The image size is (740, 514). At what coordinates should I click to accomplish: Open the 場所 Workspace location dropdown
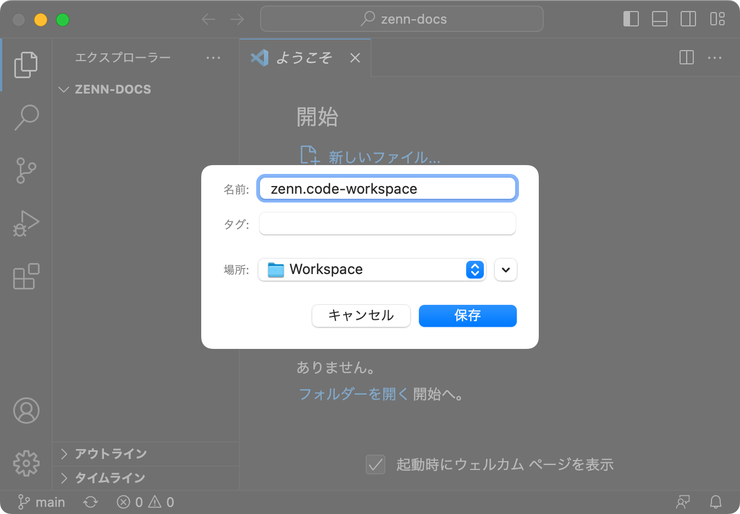point(372,270)
